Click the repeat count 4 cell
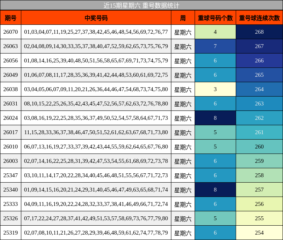283x240 pixels. [x=215, y=32]
